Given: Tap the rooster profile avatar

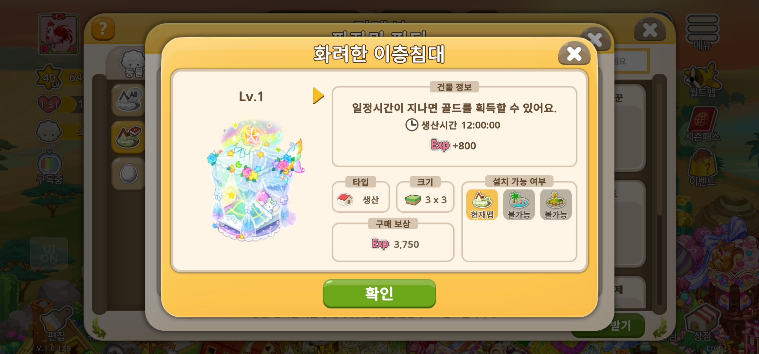Looking at the screenshot, I should (x=59, y=34).
